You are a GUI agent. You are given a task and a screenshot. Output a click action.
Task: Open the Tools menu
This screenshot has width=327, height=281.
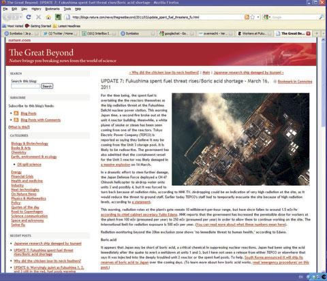67,9
